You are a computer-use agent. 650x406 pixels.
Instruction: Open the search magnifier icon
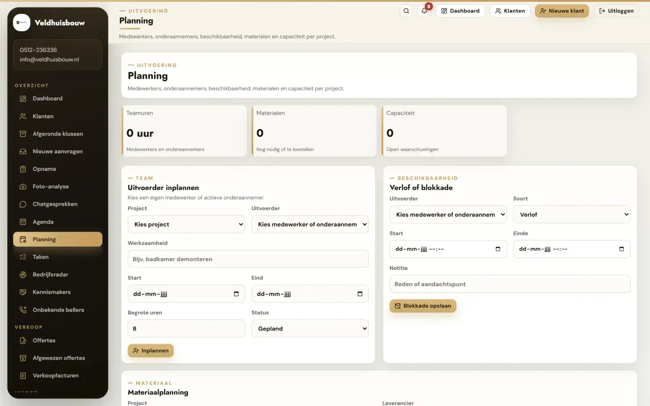pyautogui.click(x=406, y=11)
